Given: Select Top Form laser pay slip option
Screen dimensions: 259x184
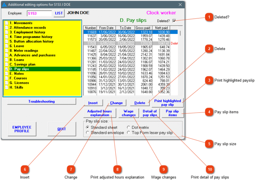Looking at the screenshot, I should click(128, 133).
